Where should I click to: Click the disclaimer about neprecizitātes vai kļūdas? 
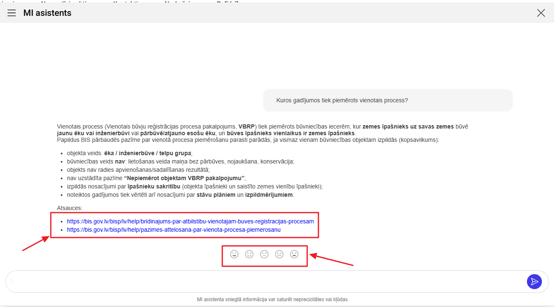coord(273,299)
